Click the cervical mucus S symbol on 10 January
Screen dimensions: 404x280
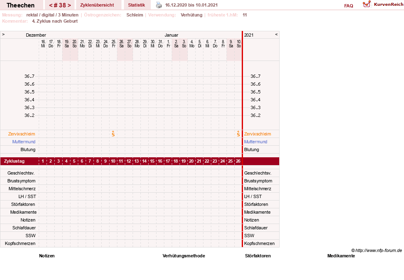pyautogui.click(x=238, y=133)
